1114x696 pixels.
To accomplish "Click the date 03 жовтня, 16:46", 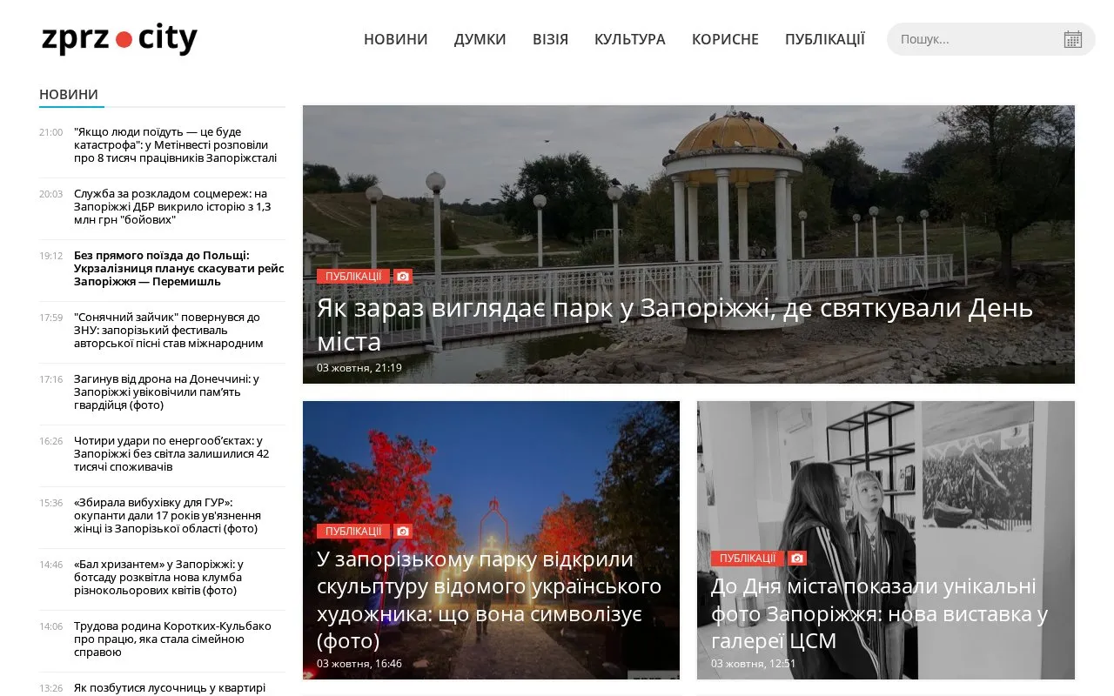I will click(x=359, y=664).
